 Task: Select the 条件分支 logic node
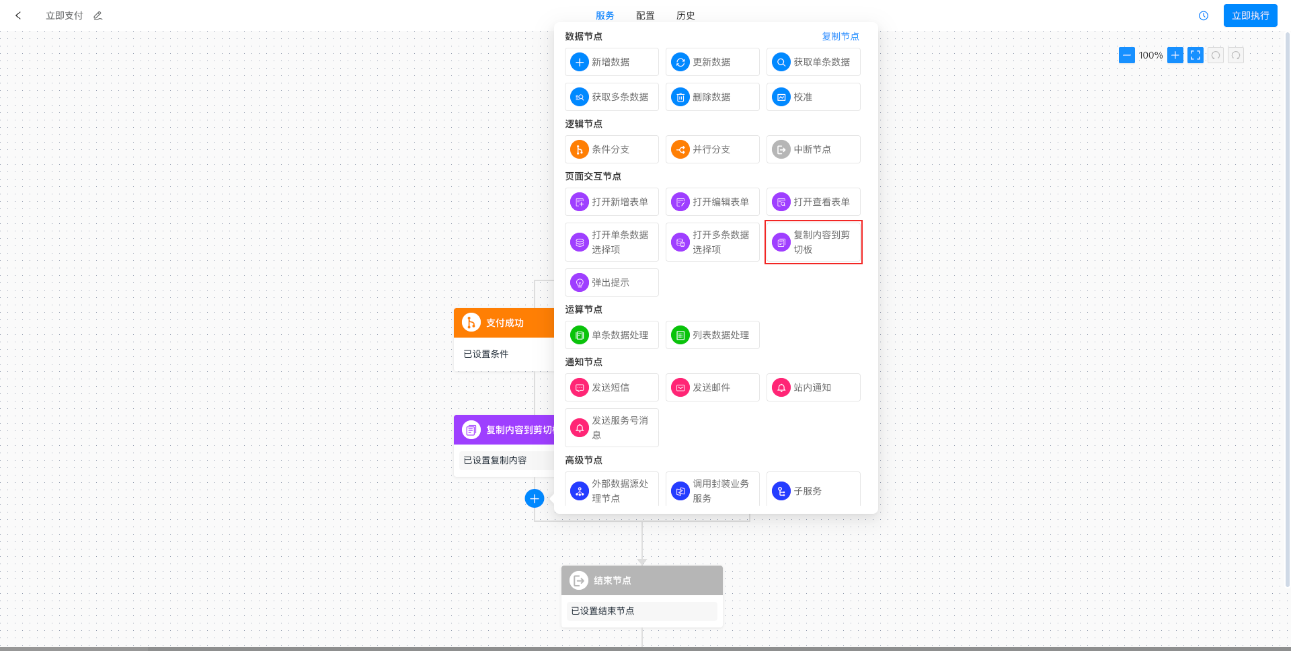click(x=611, y=149)
